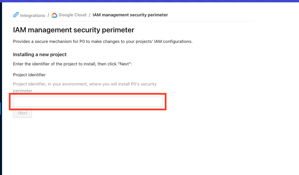Click the empty area right of Next button
The height and width of the screenshot is (175, 299).
(x=102, y=113)
